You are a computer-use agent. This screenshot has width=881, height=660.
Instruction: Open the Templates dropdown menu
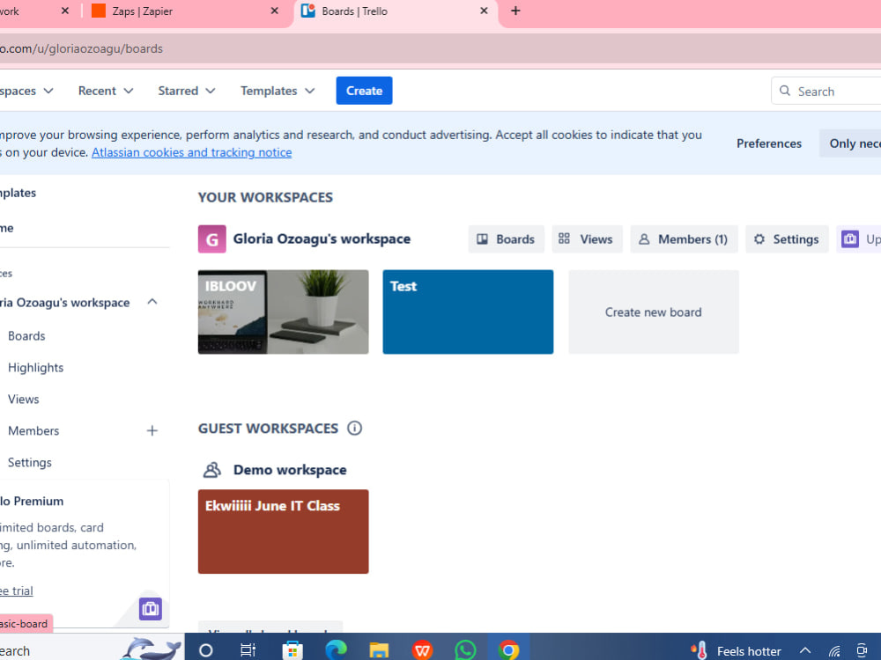[278, 91]
